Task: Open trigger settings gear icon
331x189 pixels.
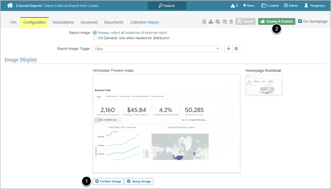Action: coord(236,49)
